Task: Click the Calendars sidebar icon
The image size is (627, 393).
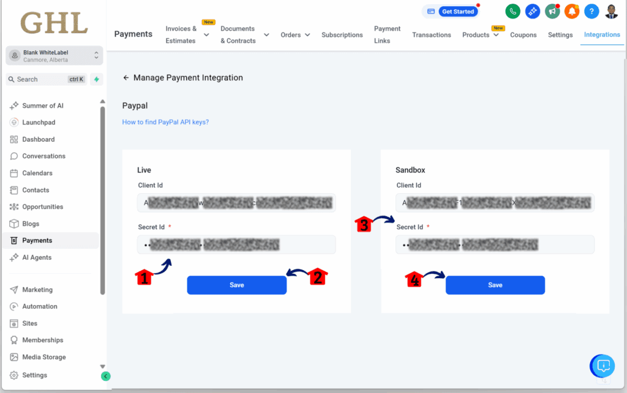Action: [14, 173]
